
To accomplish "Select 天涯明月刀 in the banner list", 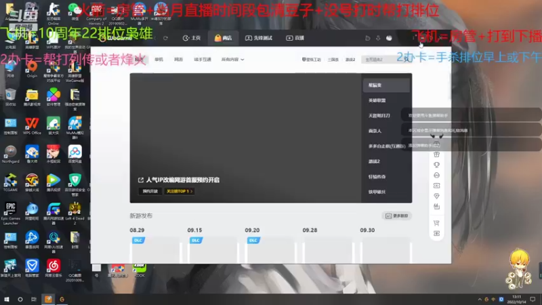I will (379, 115).
